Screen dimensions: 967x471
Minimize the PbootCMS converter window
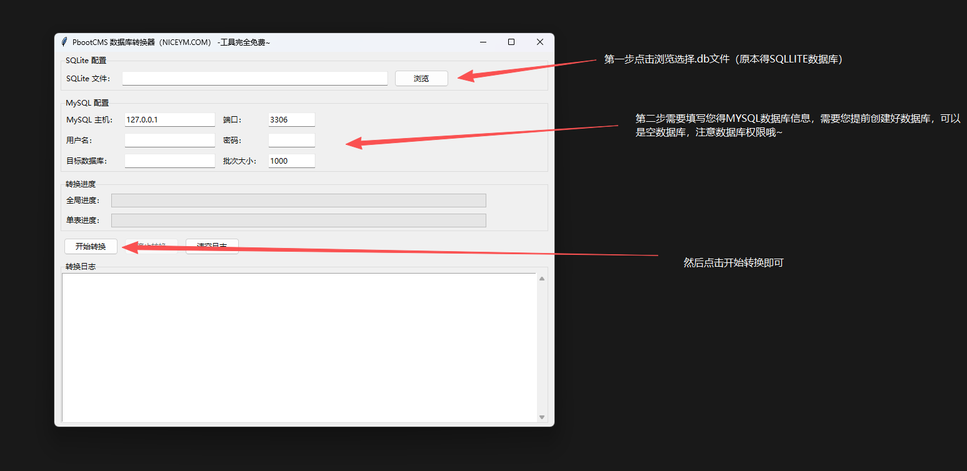point(483,41)
